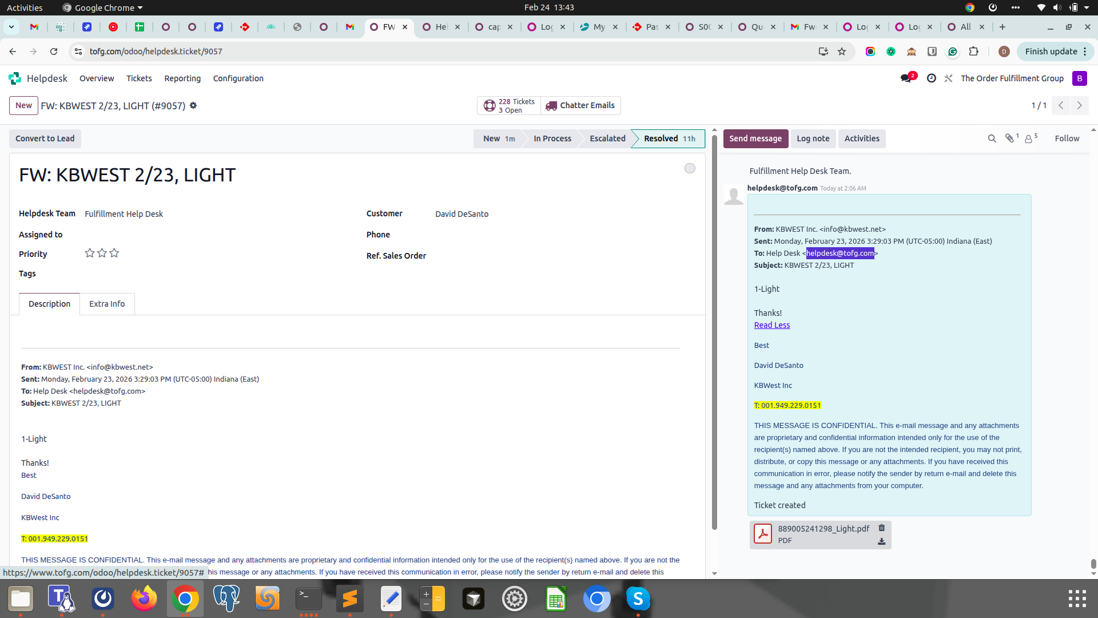Viewport: 1098px width, 618px height.
Task: Delete the 889005241298_Light.pdf attachment
Action: pyautogui.click(x=882, y=528)
